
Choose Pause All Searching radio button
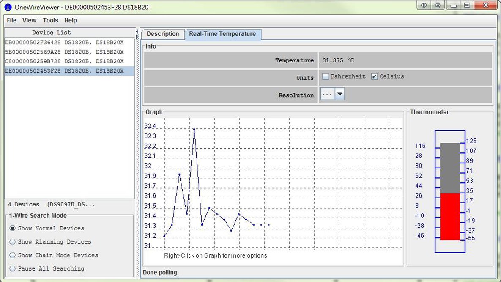pos(13,269)
